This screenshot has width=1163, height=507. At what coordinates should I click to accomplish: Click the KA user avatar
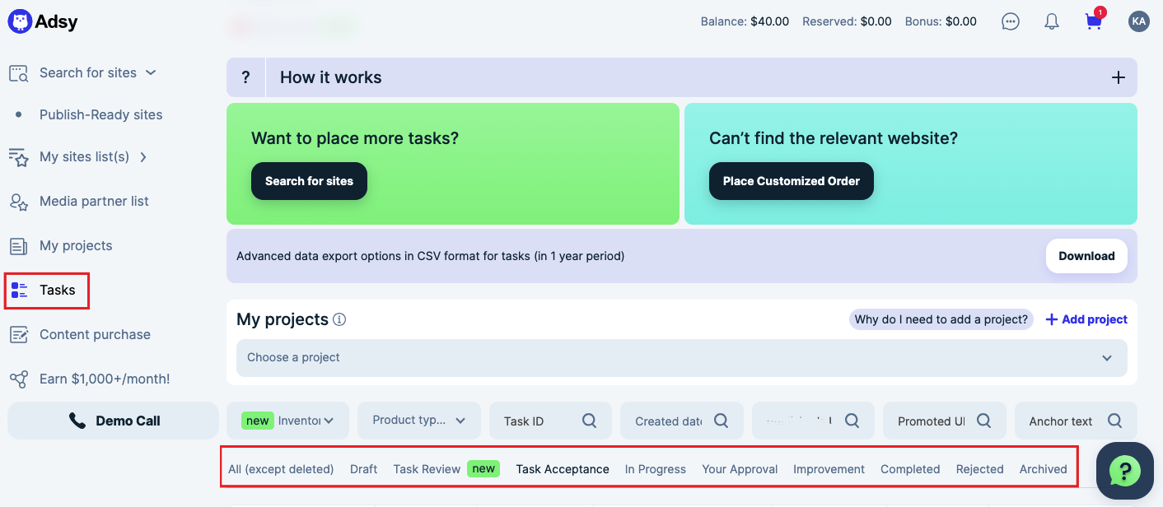(x=1138, y=22)
